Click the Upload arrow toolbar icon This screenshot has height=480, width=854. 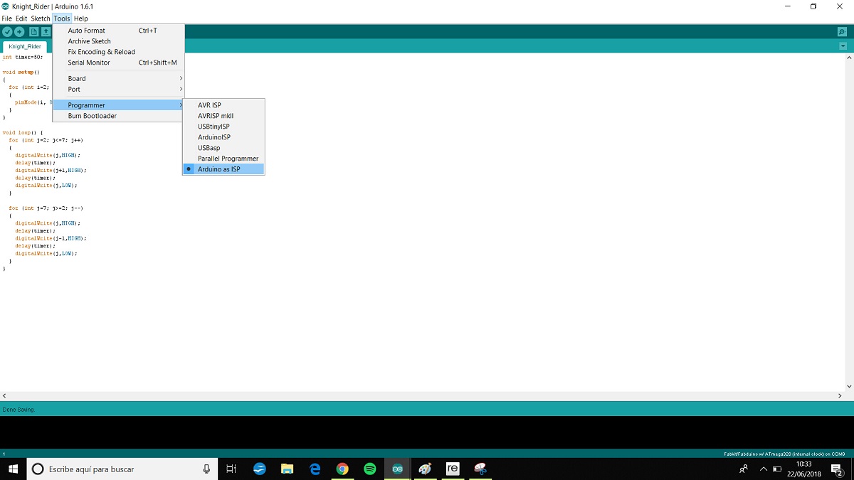[x=19, y=32]
